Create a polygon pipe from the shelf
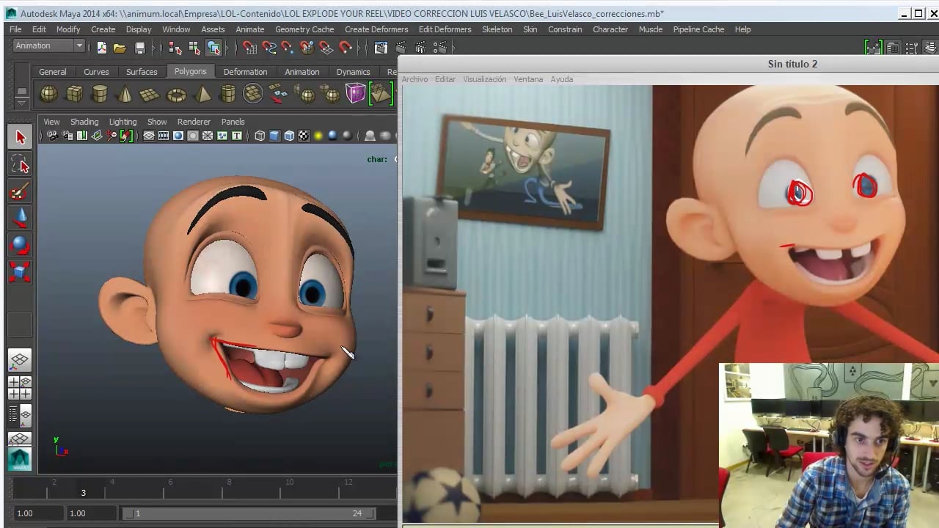The width and height of the screenshot is (939, 528). (228, 94)
